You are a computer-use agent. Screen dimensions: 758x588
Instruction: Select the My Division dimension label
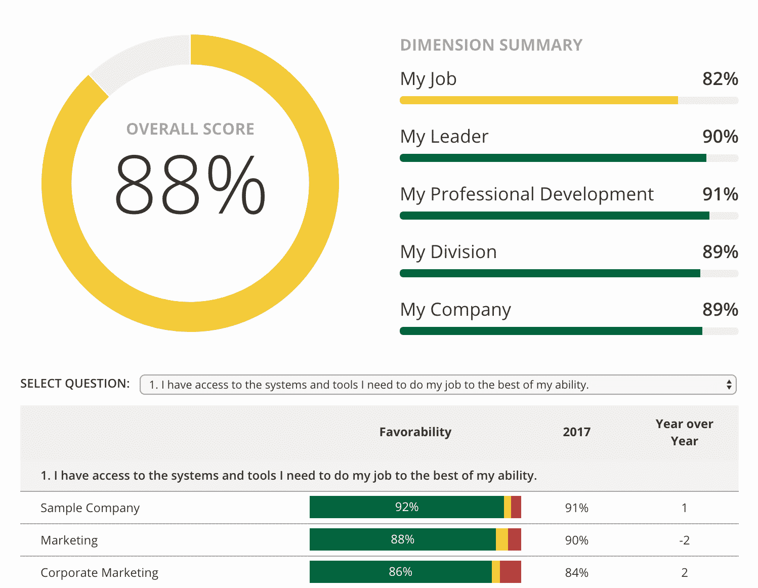pyautogui.click(x=448, y=252)
